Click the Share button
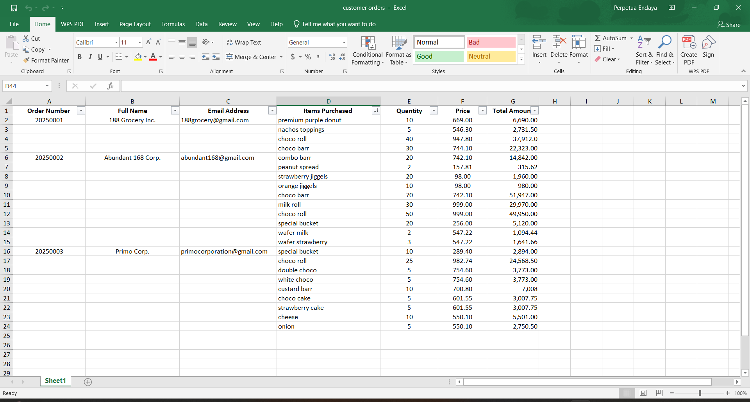The image size is (750, 402). [729, 25]
